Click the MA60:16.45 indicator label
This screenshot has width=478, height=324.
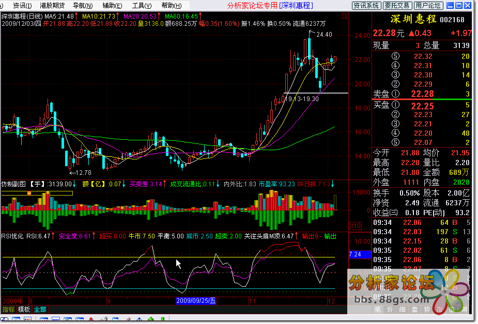tap(181, 17)
